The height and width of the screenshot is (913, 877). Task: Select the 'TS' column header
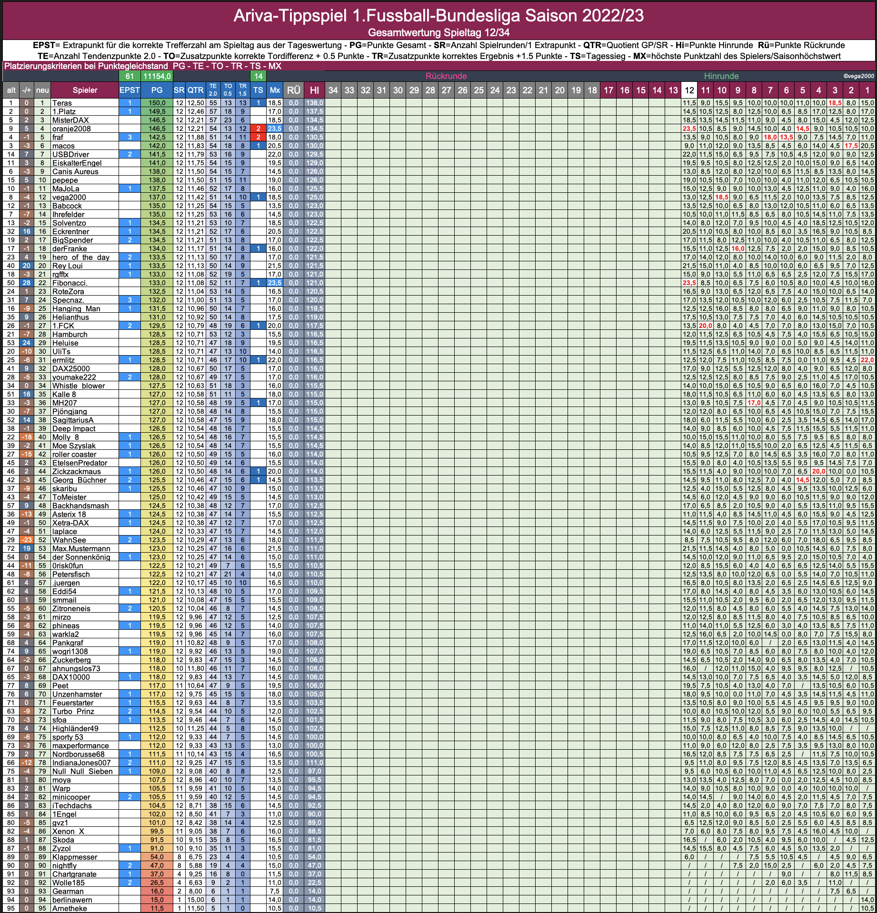pos(258,90)
